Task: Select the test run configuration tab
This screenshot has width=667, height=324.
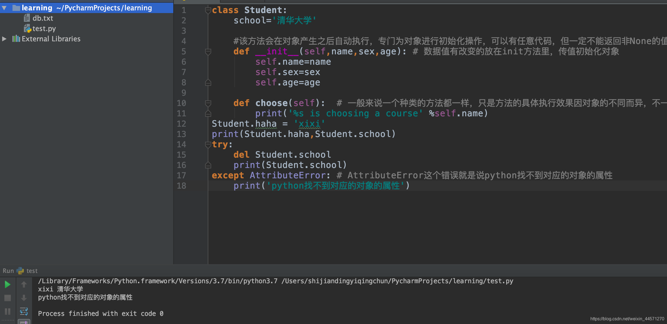Action: pyautogui.click(x=32, y=271)
